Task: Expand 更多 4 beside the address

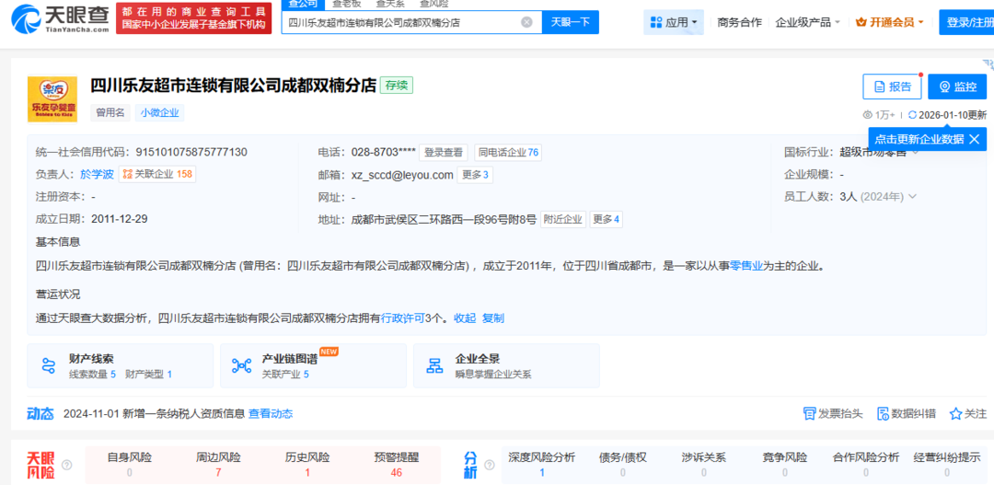Action: [606, 219]
